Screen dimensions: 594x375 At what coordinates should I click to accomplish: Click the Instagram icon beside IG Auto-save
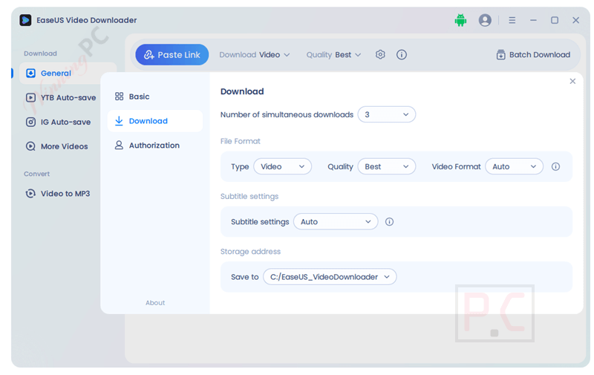pyautogui.click(x=30, y=122)
